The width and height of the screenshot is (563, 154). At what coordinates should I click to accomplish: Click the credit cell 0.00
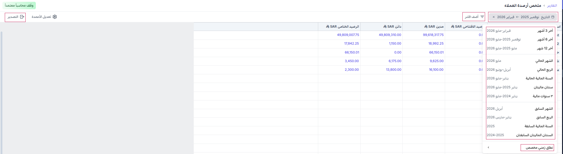398,52
